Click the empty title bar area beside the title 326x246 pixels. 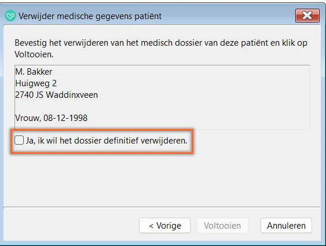[x=228, y=16]
